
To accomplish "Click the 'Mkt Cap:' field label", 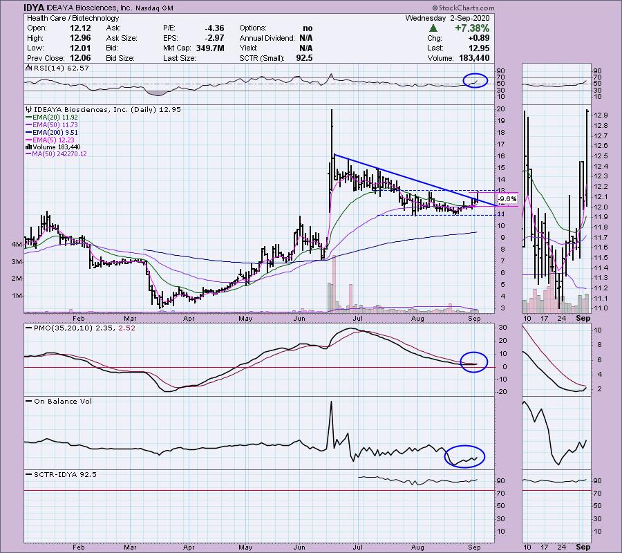I will click(x=178, y=48).
